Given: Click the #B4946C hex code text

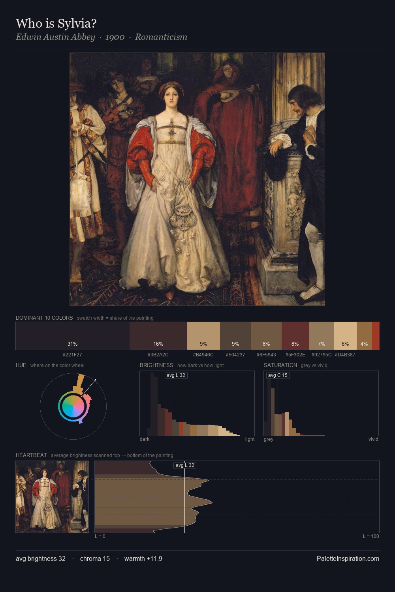Looking at the screenshot, I should [x=203, y=355].
